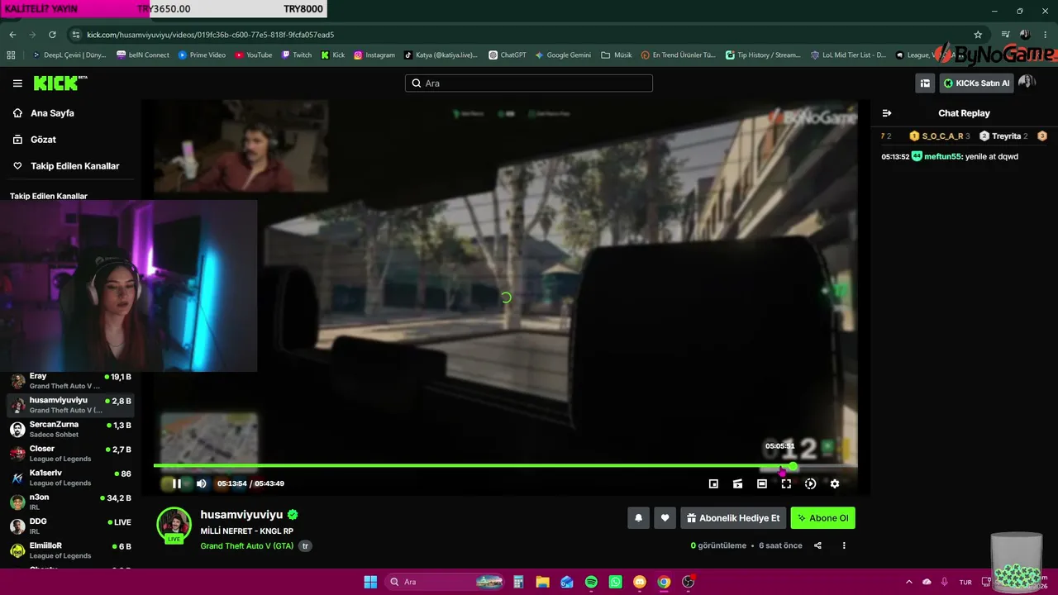Pause the video playback

[x=176, y=483]
